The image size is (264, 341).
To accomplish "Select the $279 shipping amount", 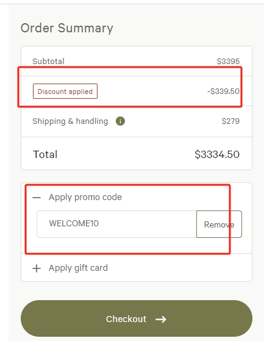I will point(230,121).
